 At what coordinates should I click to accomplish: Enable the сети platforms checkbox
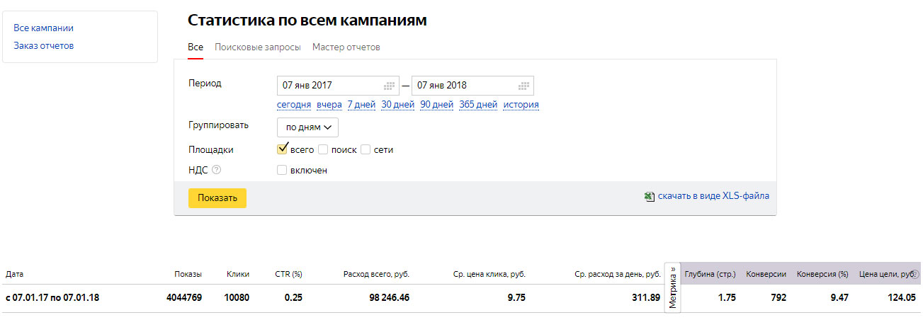[x=366, y=149]
